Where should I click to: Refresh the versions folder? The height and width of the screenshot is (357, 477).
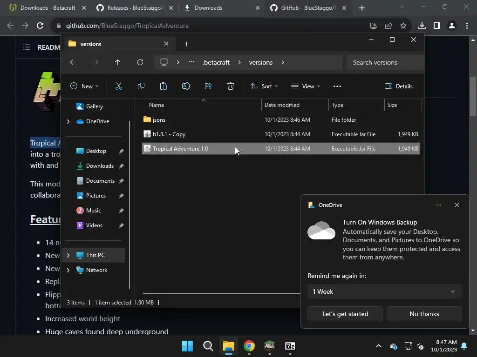(140, 62)
